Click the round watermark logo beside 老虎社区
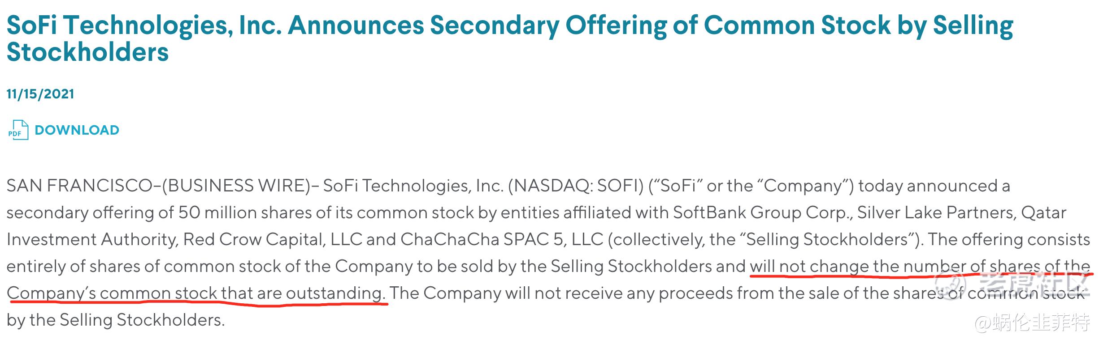 coord(950,285)
